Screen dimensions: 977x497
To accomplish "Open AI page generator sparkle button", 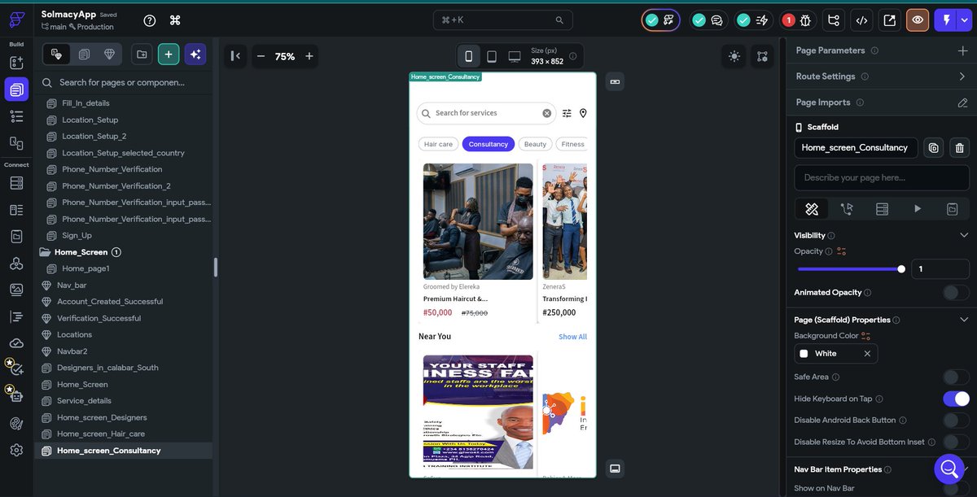I will 195,54.
